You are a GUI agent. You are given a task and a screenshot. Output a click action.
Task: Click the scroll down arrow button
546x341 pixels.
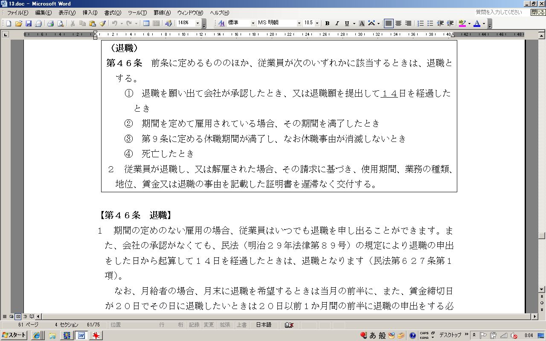(542, 289)
